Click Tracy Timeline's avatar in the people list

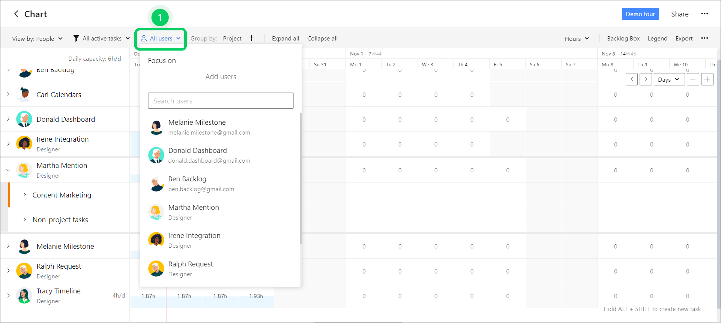(x=24, y=296)
